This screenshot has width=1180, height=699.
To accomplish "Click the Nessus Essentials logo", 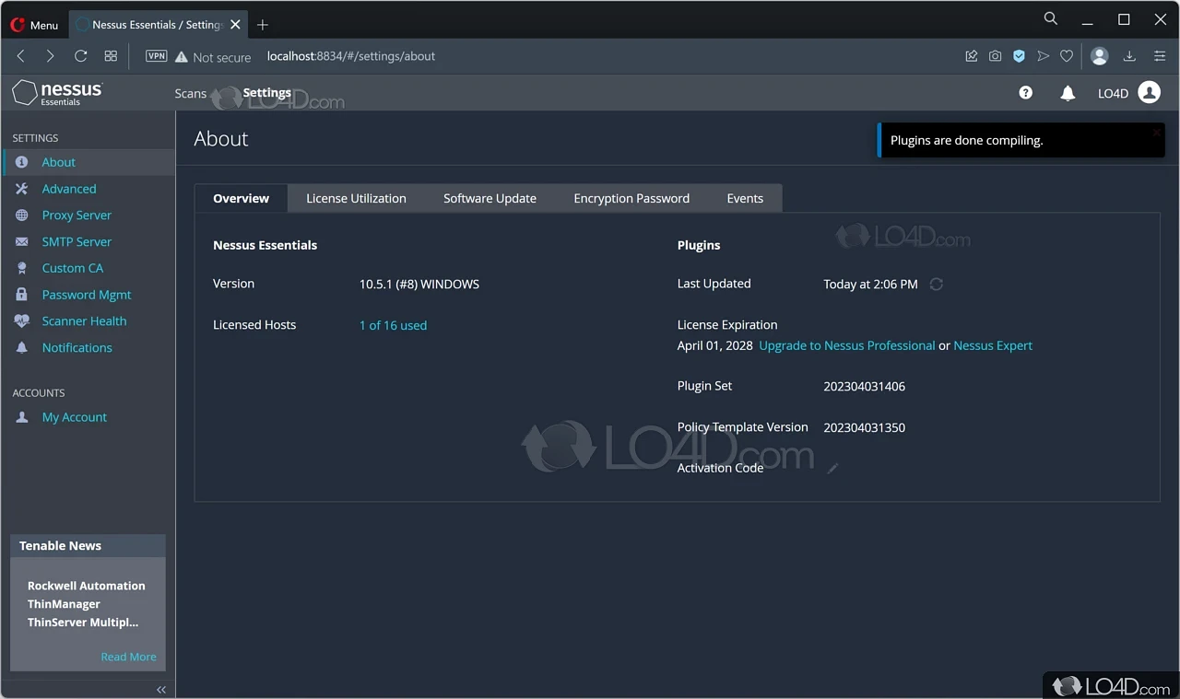I will pos(57,92).
